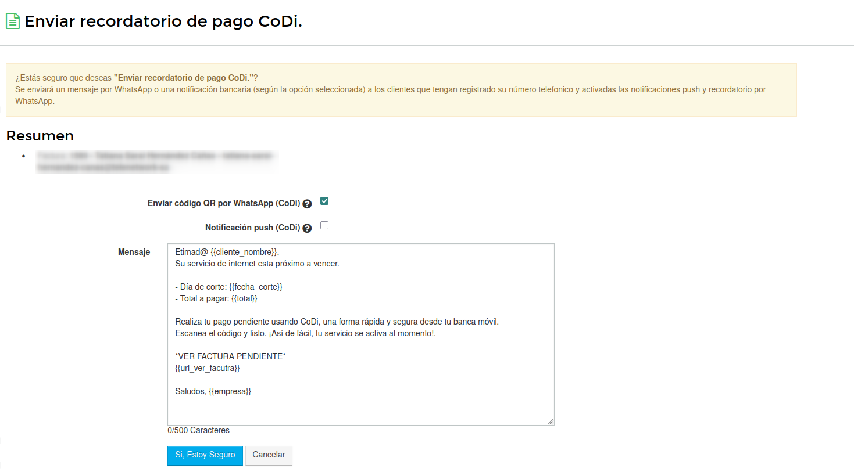Click the Enviar recordatorio de pago CoDi heading
This screenshot has height=472, width=854.
[x=163, y=21]
